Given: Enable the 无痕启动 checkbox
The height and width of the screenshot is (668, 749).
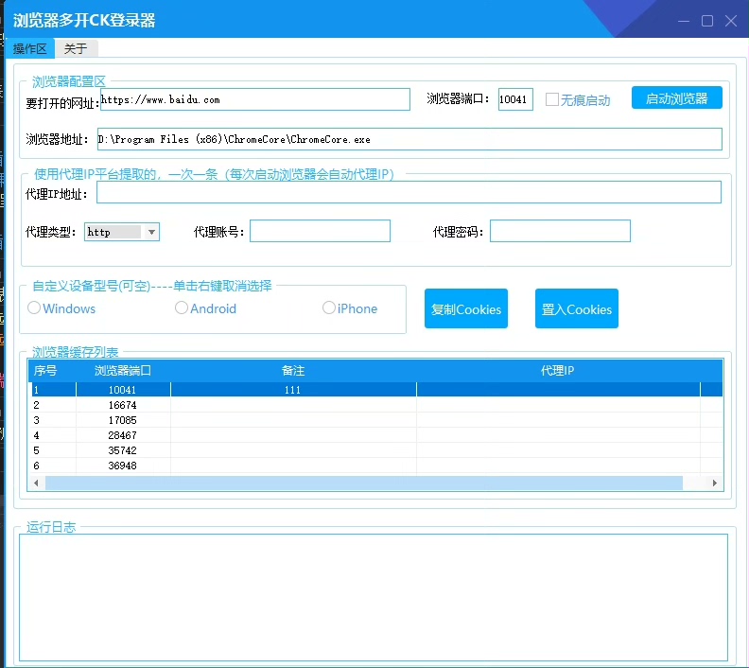Looking at the screenshot, I should point(552,99).
